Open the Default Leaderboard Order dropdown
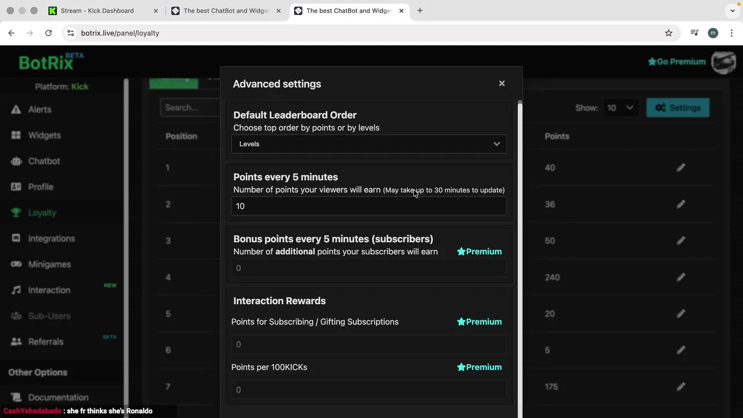This screenshot has width=743, height=418. (369, 144)
